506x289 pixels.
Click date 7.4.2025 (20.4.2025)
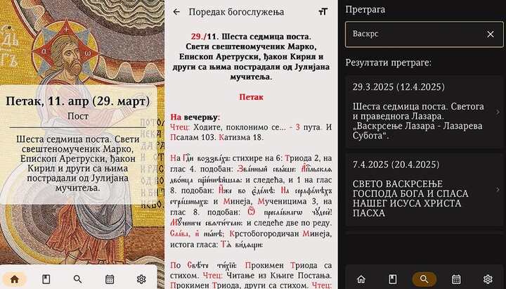pos(396,165)
